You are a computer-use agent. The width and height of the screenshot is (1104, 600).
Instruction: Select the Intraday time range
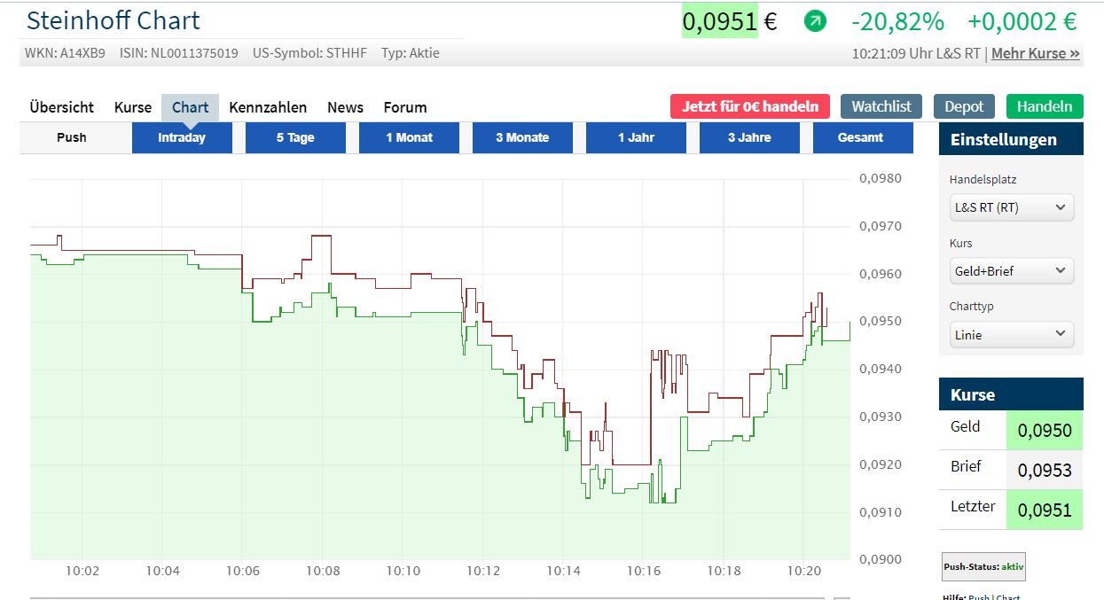182,137
